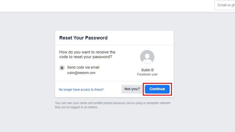Click the word "email" in the send code option
Viewport: 235px width, 132px height.
click(x=95, y=67)
